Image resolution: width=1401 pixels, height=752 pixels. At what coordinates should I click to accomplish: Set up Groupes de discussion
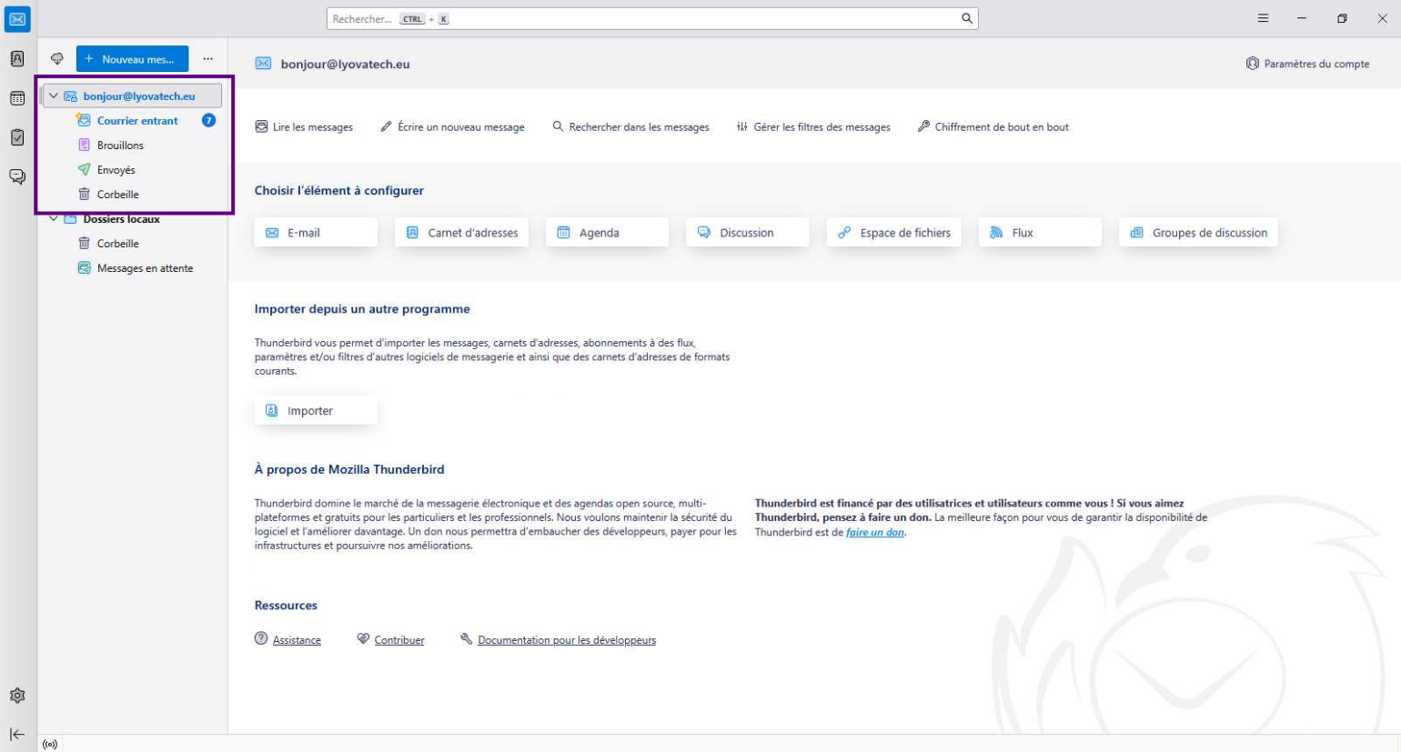(x=1199, y=233)
